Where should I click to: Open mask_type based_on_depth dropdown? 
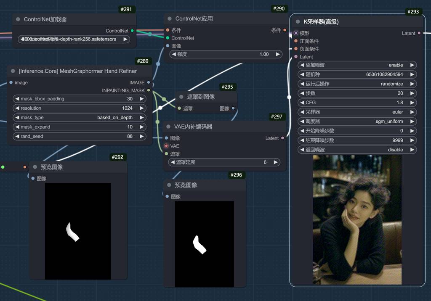click(x=80, y=118)
